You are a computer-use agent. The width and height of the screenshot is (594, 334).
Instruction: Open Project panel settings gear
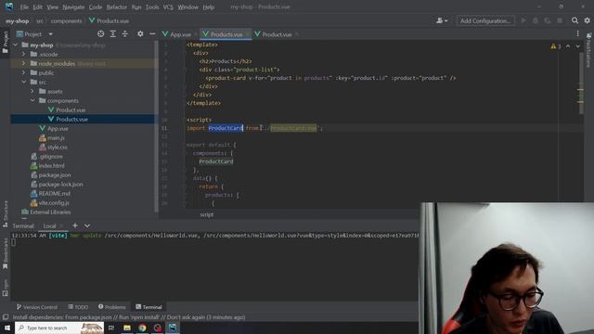point(140,33)
